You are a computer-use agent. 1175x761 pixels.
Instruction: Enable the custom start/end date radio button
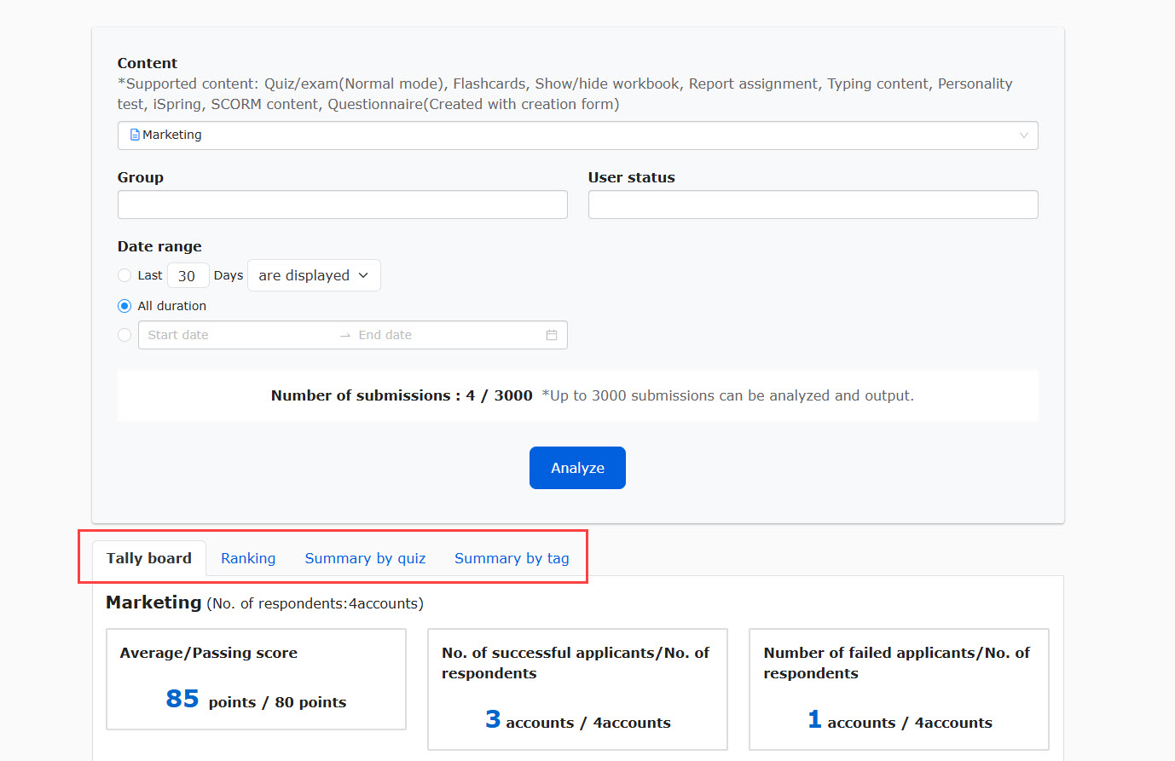pos(124,335)
